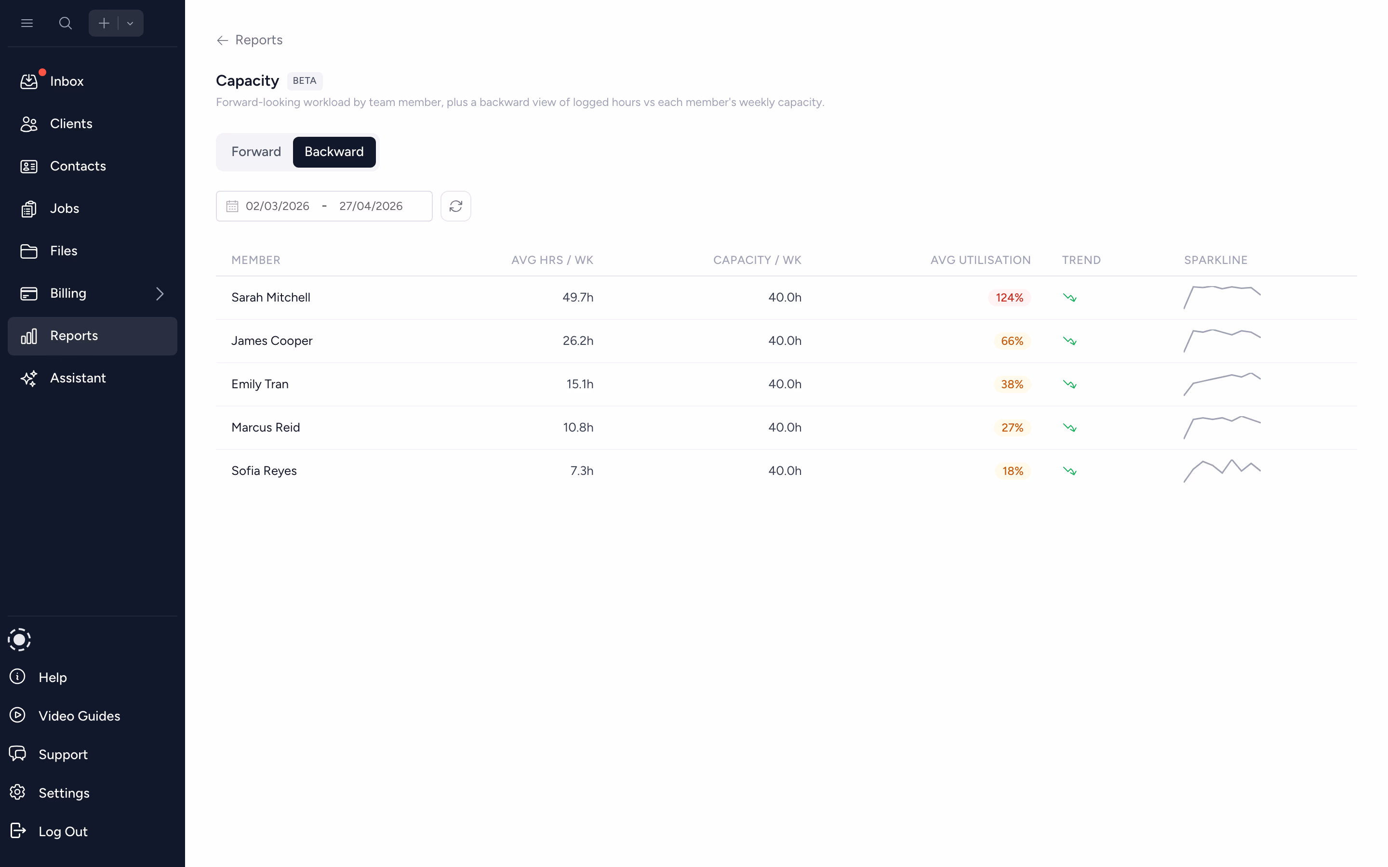Click Sarah Mitchell's sparkline chart

click(x=1222, y=297)
